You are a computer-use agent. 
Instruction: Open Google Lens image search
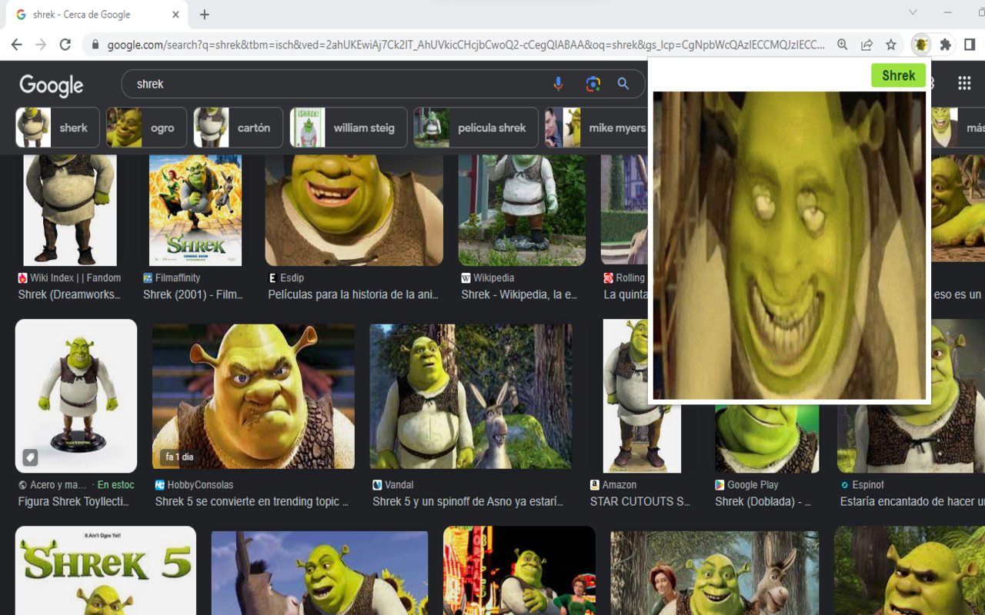click(593, 84)
